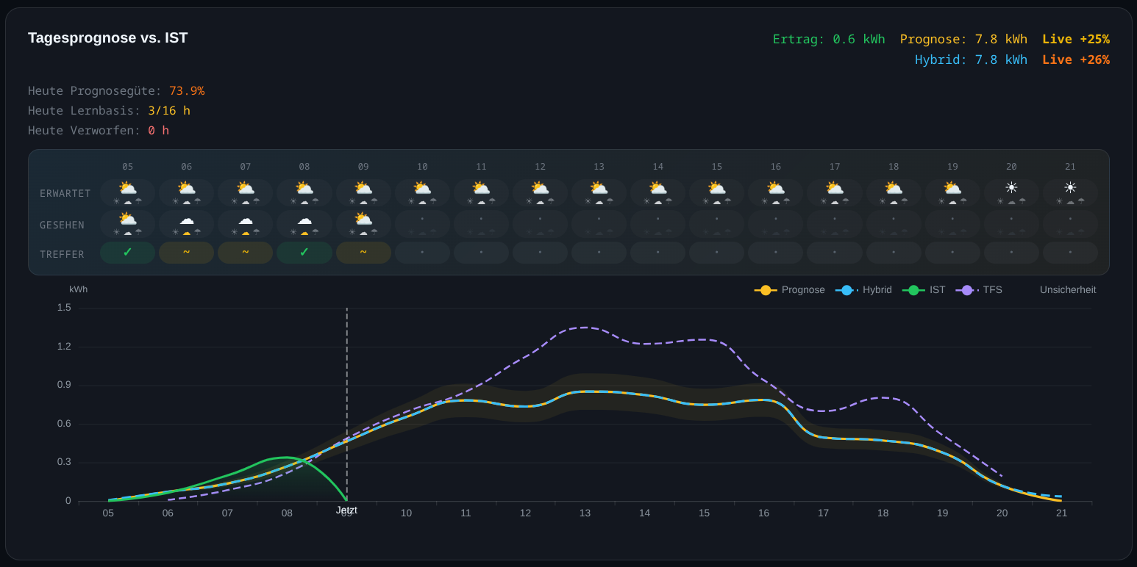The width and height of the screenshot is (1137, 567).
Task: Click the expected weather icon for hour 13
Action: click(x=599, y=188)
